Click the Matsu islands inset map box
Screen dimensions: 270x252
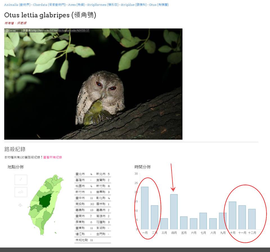21,180
